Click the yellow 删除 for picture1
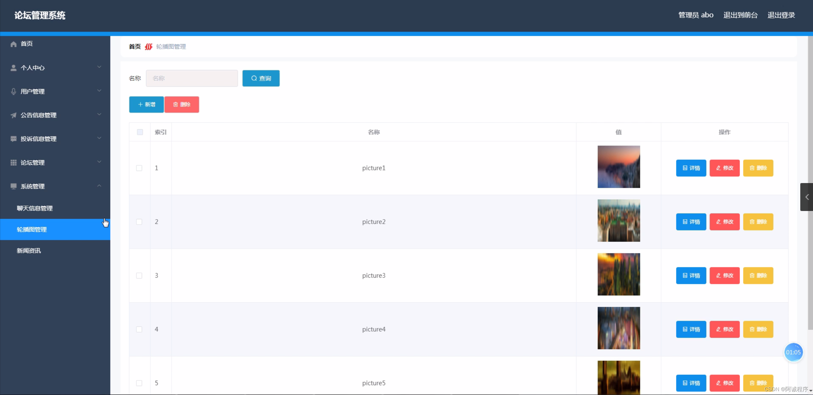813x395 pixels. tap(758, 168)
